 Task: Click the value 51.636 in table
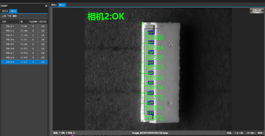24,44
